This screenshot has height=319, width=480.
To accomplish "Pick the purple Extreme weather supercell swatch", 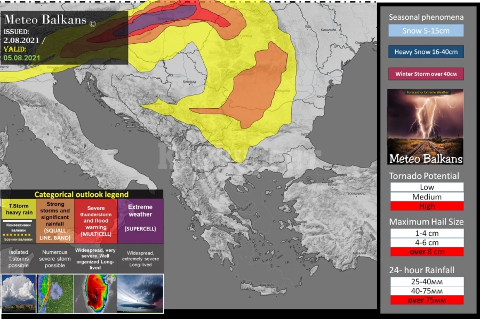I will [140, 221].
